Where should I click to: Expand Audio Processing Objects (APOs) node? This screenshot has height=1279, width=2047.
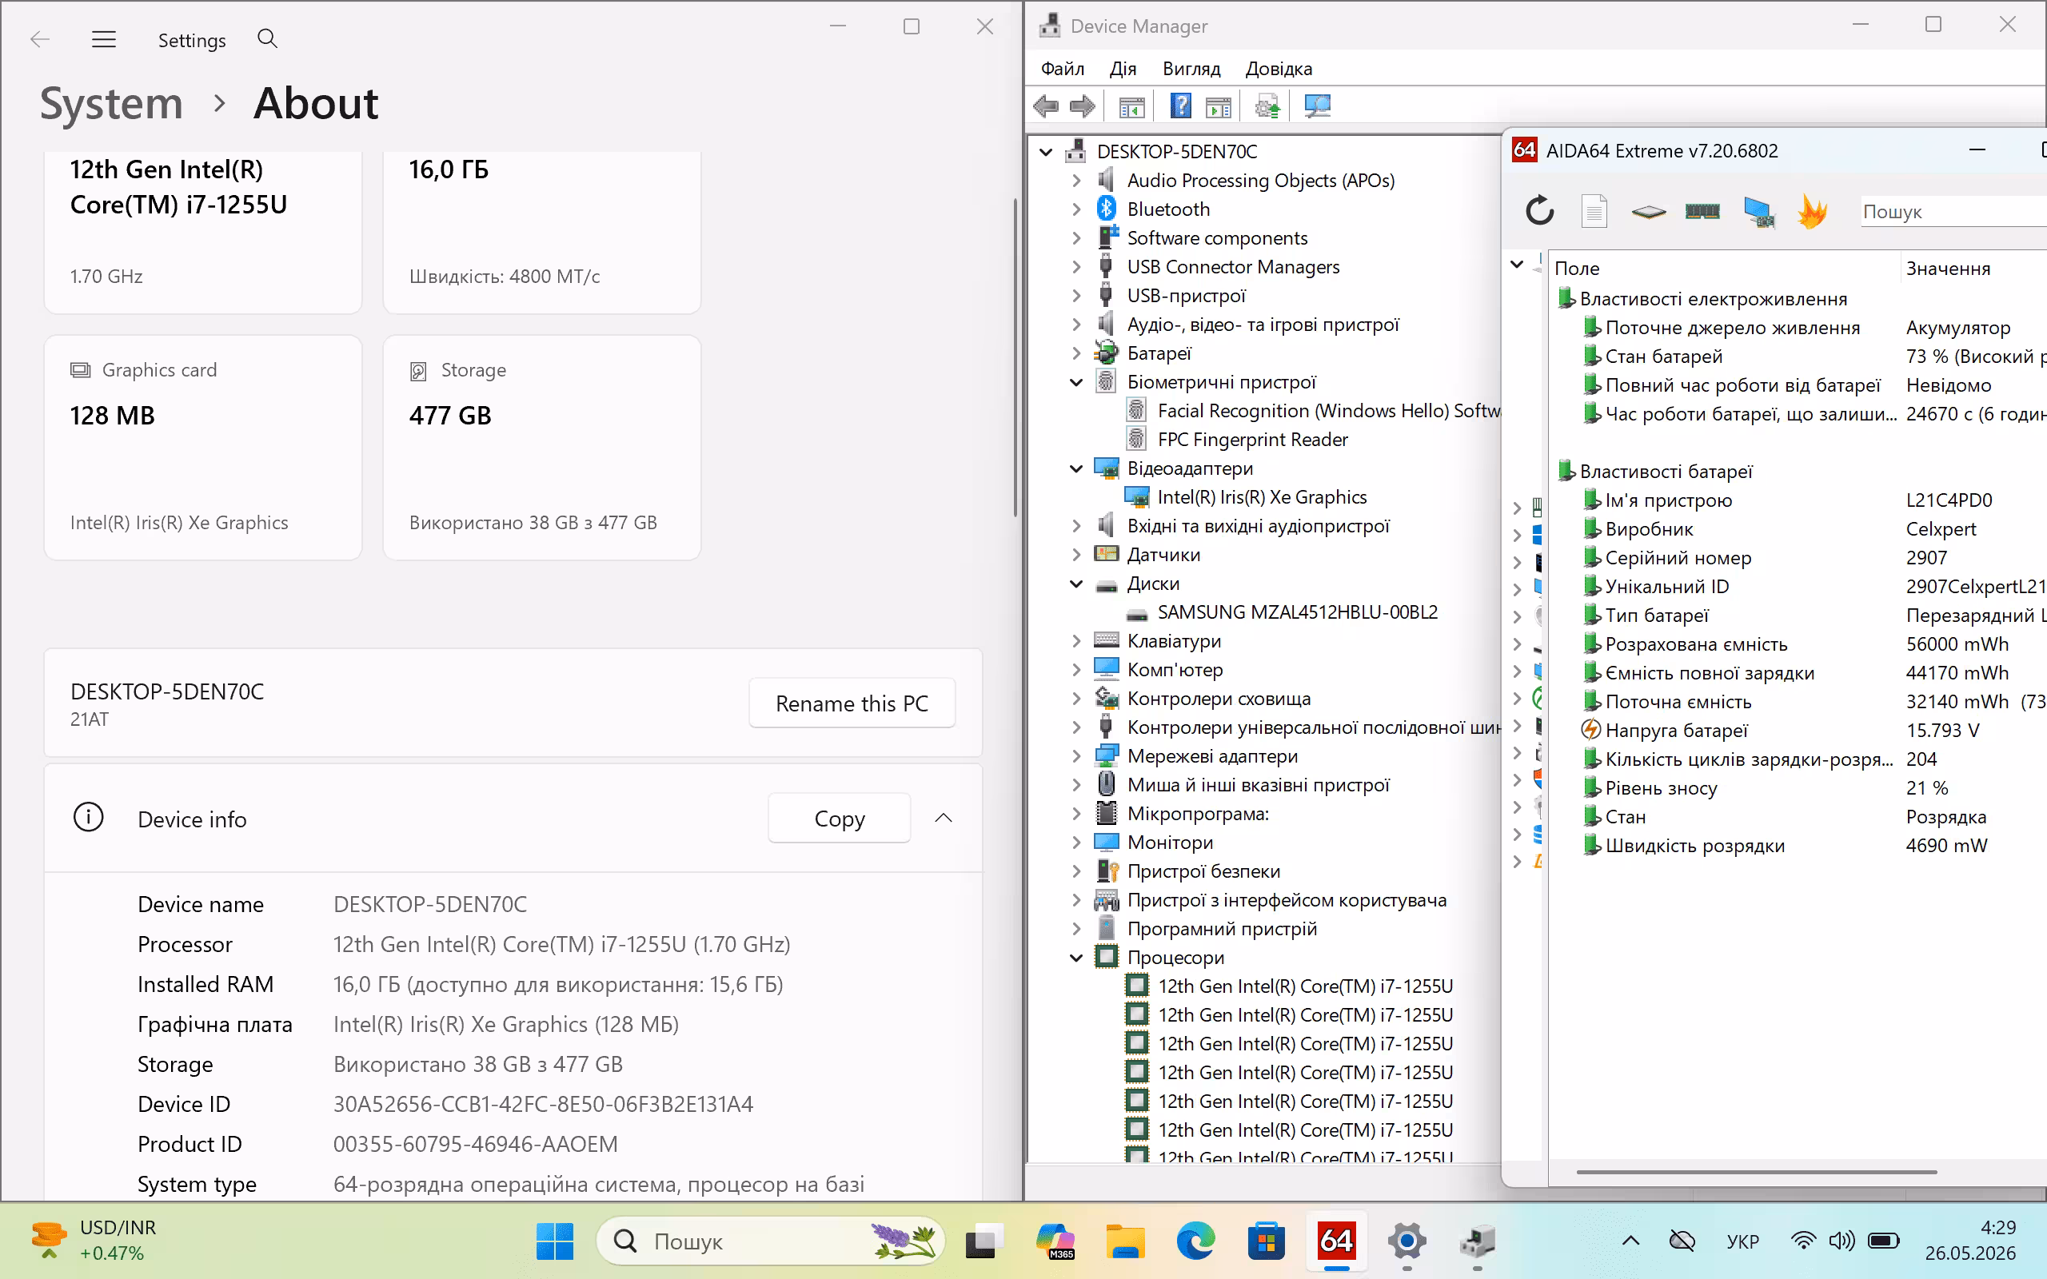pos(1076,180)
